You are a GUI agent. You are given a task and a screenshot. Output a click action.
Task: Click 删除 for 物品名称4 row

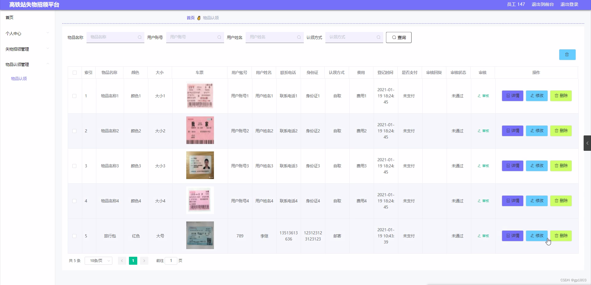click(561, 201)
